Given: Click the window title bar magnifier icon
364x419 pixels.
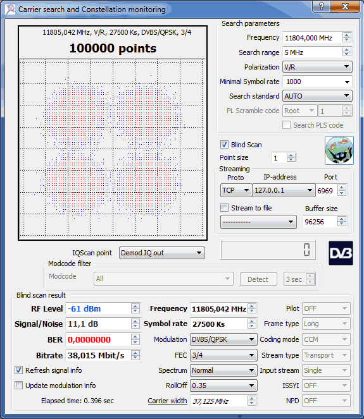Looking at the screenshot, I should click(x=10, y=9).
